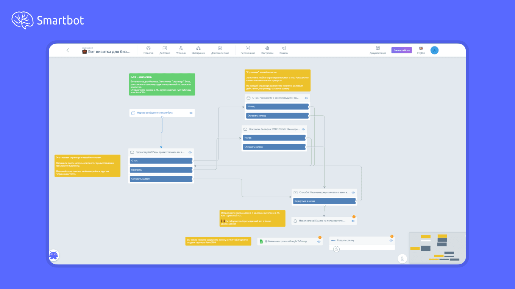Toggle eye icon on Первое сообщение block
This screenshot has width=515, height=289.
tap(191, 113)
